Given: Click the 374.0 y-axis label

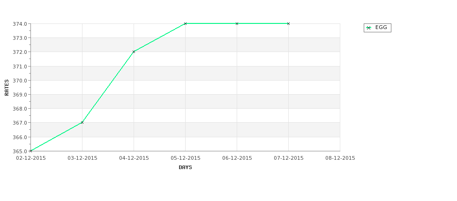Looking at the screenshot, I should tap(20, 24).
